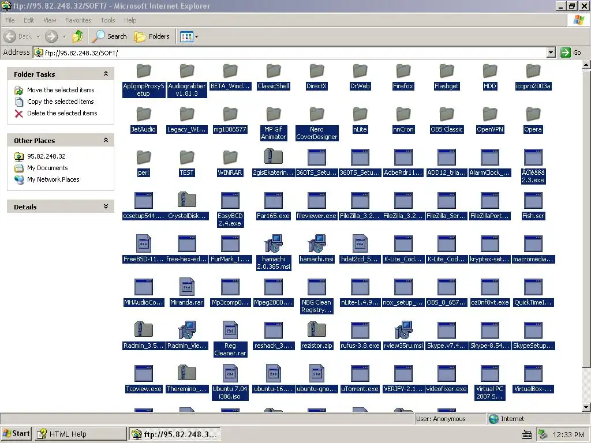Select the DirectX folder icon
This screenshot has height=443, width=591.
317,70
